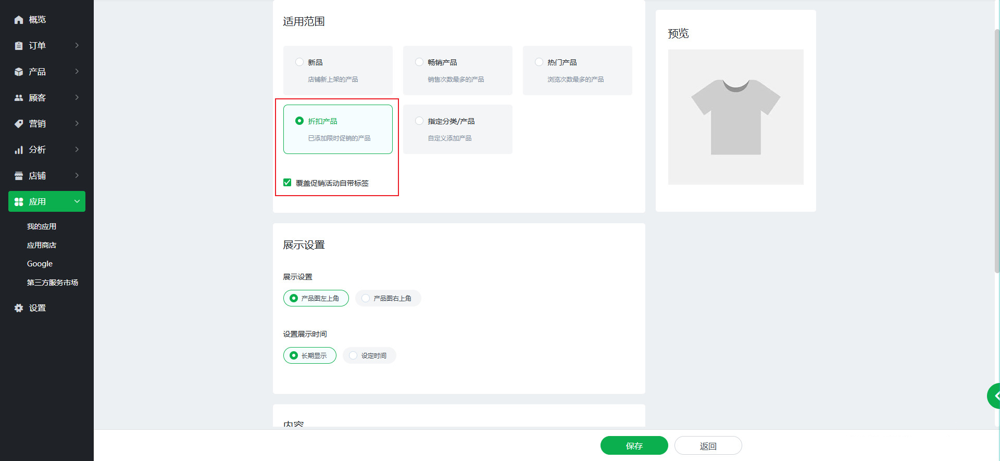
Task: Expand the 营销 menu arrow
Action: (77, 123)
